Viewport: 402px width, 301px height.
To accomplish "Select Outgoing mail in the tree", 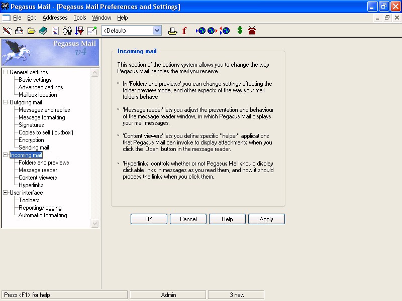I will 26,102.
